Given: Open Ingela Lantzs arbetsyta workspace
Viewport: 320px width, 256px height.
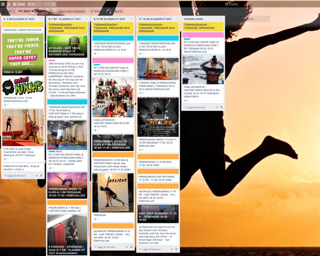Looking at the screenshot, I should pyautogui.click(x=71, y=11).
